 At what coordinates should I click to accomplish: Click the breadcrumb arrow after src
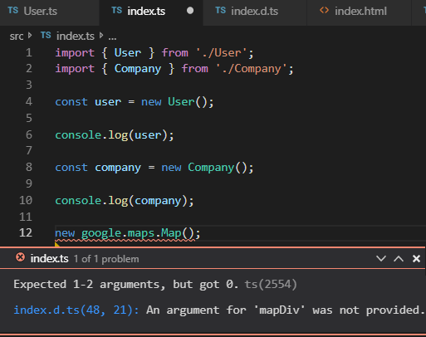[30, 36]
